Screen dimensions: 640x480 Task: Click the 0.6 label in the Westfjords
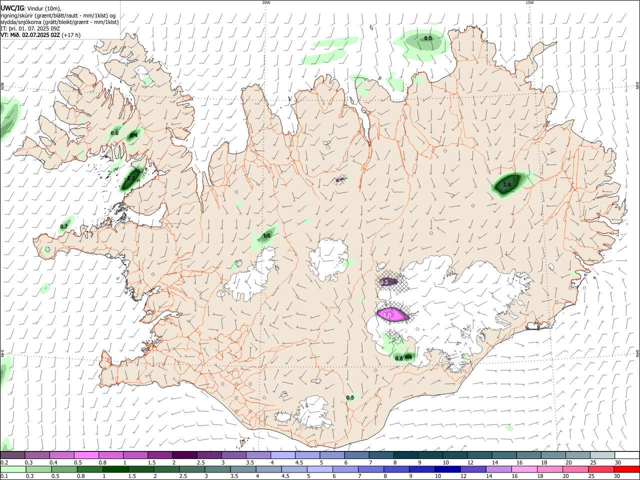[x=114, y=133]
